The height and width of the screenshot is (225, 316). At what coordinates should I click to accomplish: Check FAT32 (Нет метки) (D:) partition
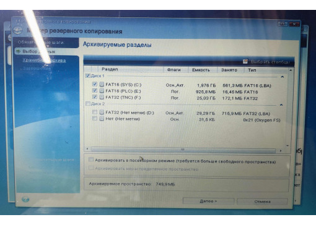(x=95, y=112)
